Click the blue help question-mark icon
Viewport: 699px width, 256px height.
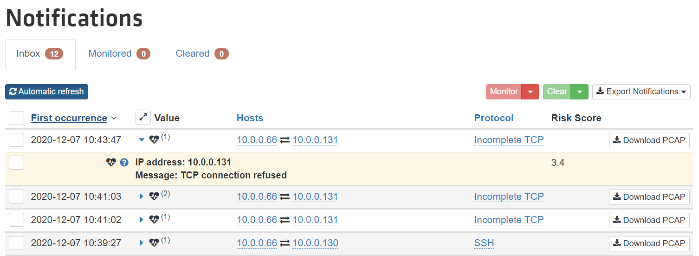click(124, 163)
